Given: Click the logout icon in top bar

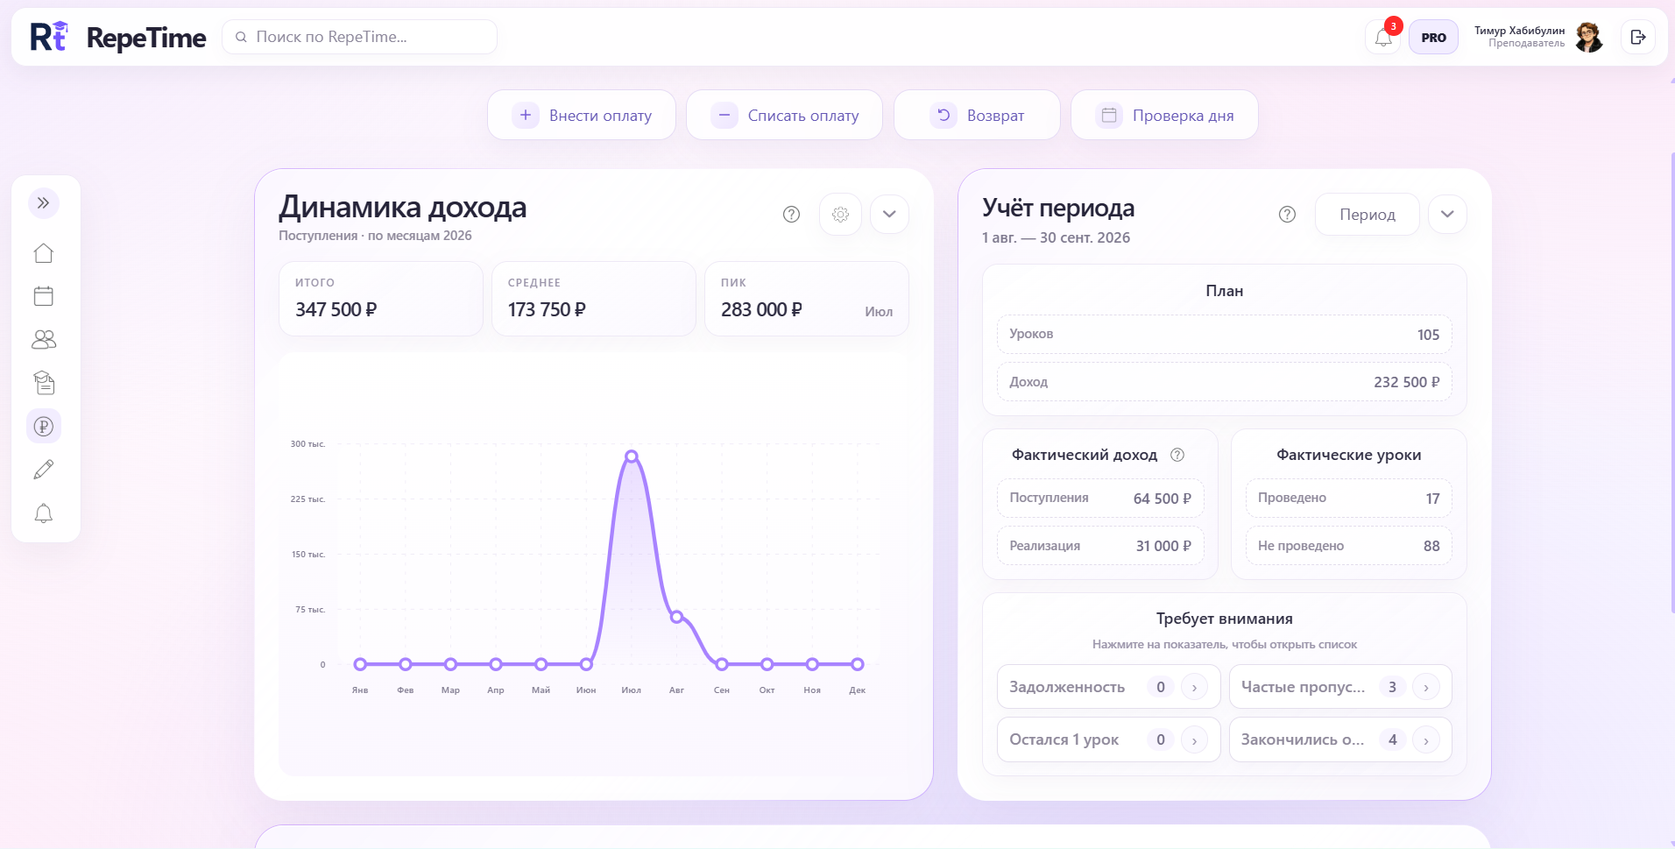Looking at the screenshot, I should click(1638, 37).
